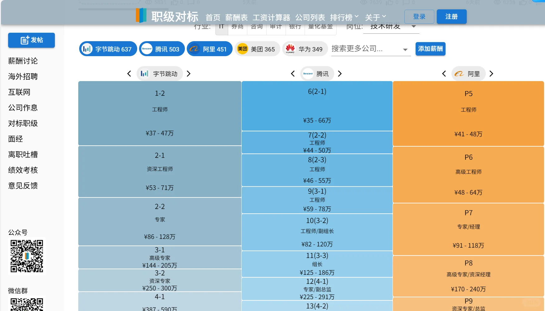Viewport: 545px width, 311px height.
Task: Open the 岗位 技术研发 dropdown arrow
Action: pyautogui.click(x=414, y=27)
